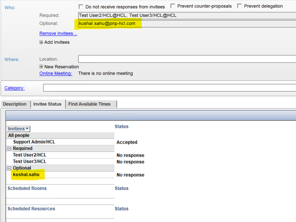This screenshot has height=222, width=296.
Task: Check the Prevent counter-proposals box
Action: pyautogui.click(x=173, y=6)
